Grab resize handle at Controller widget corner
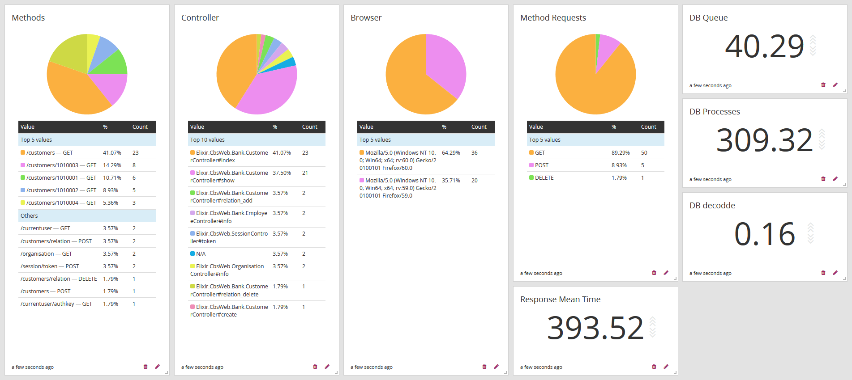The height and width of the screenshot is (380, 852). tap(336, 372)
